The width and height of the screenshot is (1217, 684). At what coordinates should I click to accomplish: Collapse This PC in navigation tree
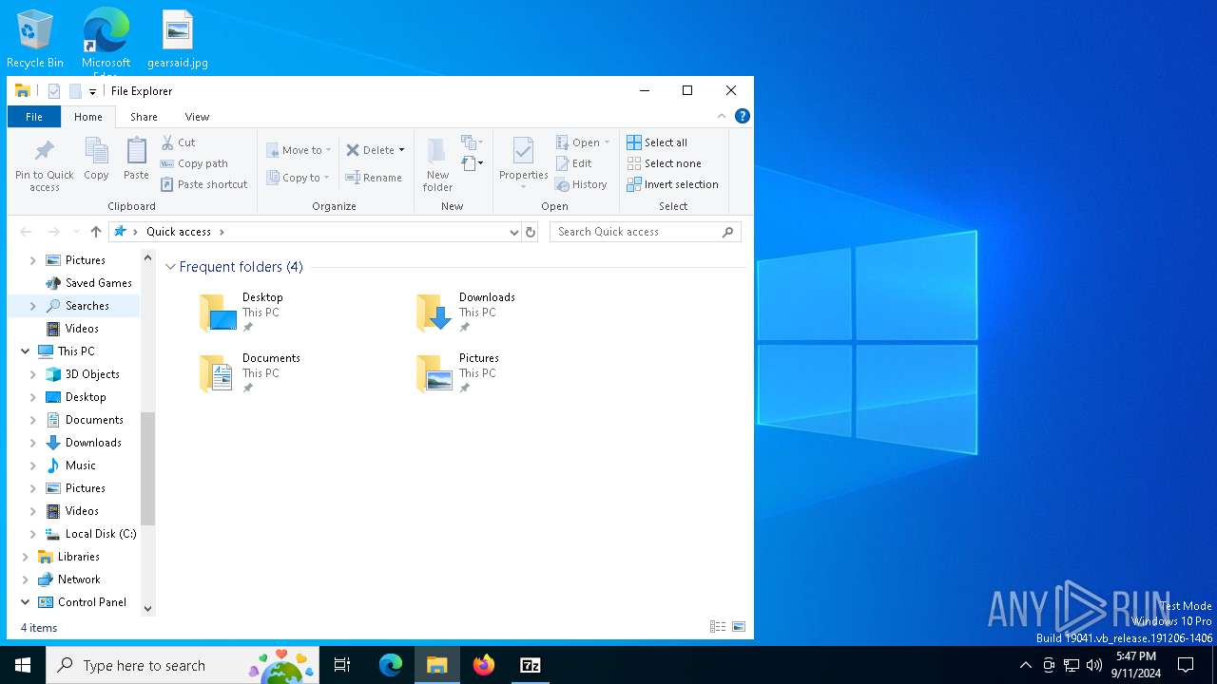tap(26, 351)
